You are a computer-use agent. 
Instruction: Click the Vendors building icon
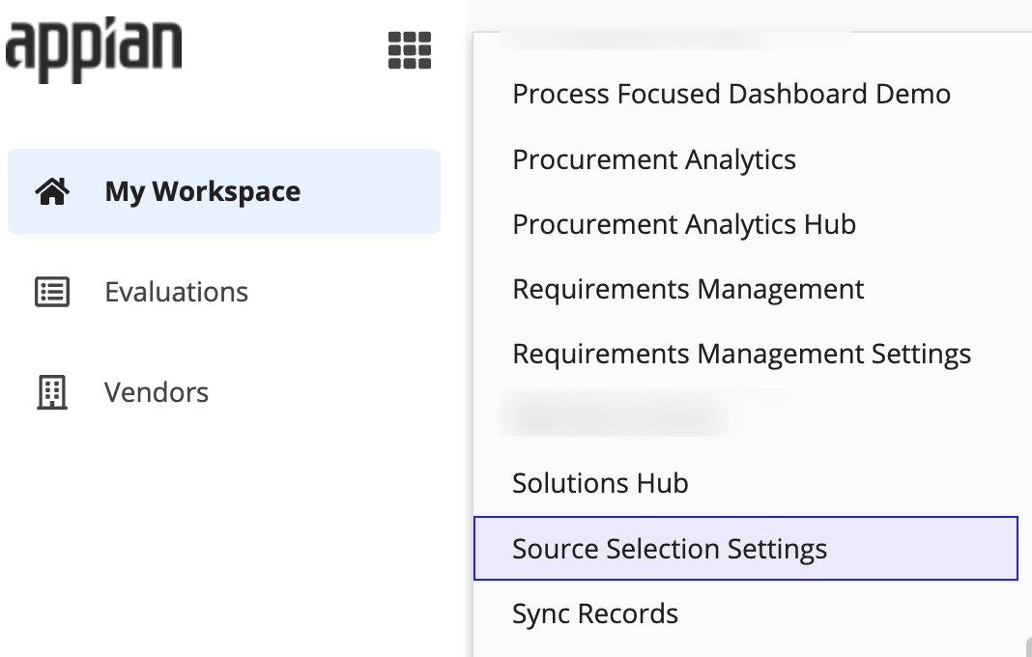(x=52, y=392)
